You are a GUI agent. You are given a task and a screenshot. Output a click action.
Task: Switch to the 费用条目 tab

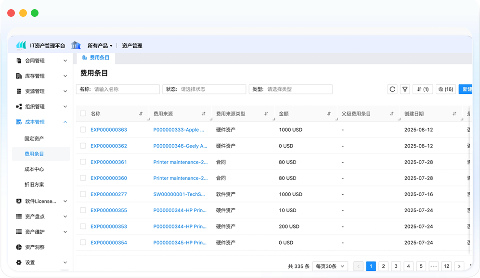pos(96,58)
